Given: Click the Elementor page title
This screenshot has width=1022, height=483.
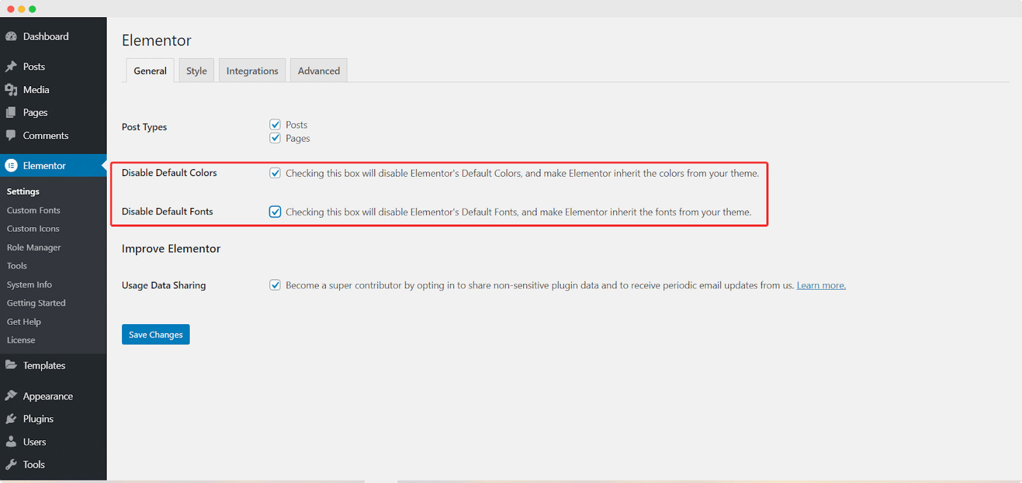Looking at the screenshot, I should click(156, 40).
